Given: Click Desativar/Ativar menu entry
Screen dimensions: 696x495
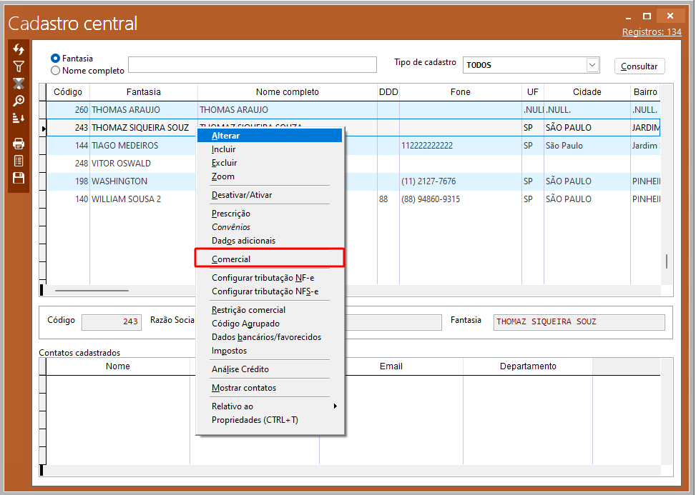Looking at the screenshot, I should 242,195.
